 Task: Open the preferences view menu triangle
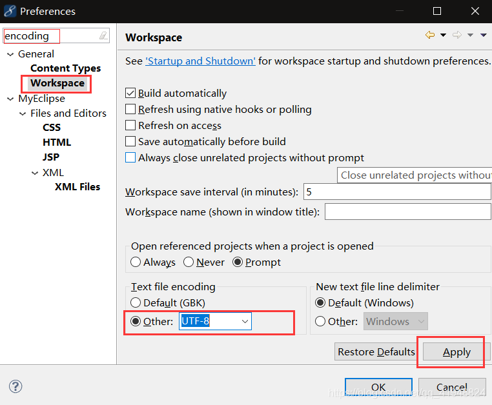(x=483, y=35)
